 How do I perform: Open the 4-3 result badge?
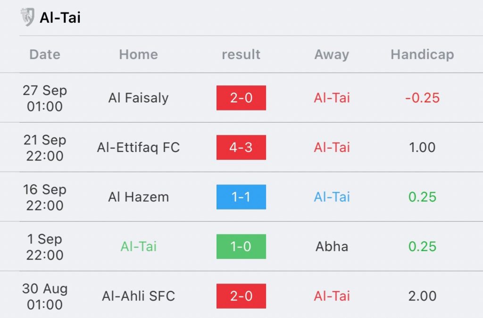pos(241,147)
